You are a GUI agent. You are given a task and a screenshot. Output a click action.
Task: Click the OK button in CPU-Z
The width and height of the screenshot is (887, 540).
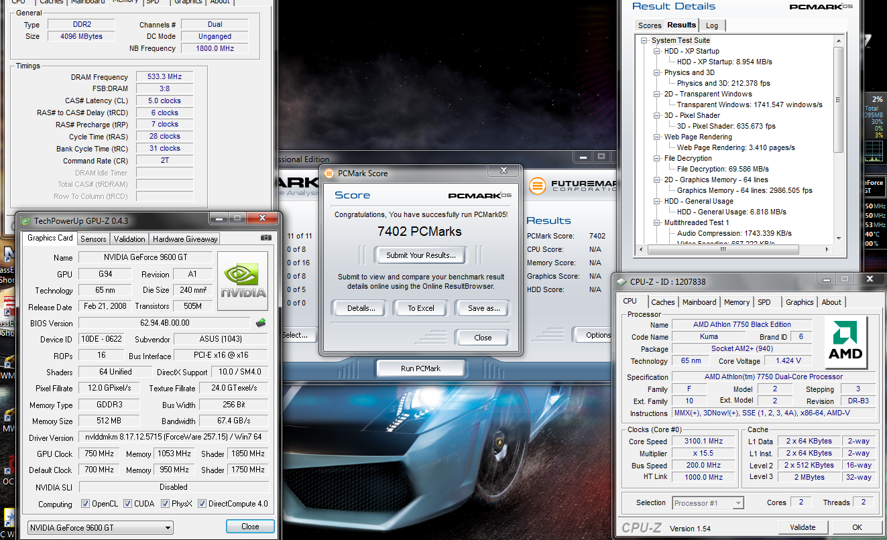[x=857, y=527]
